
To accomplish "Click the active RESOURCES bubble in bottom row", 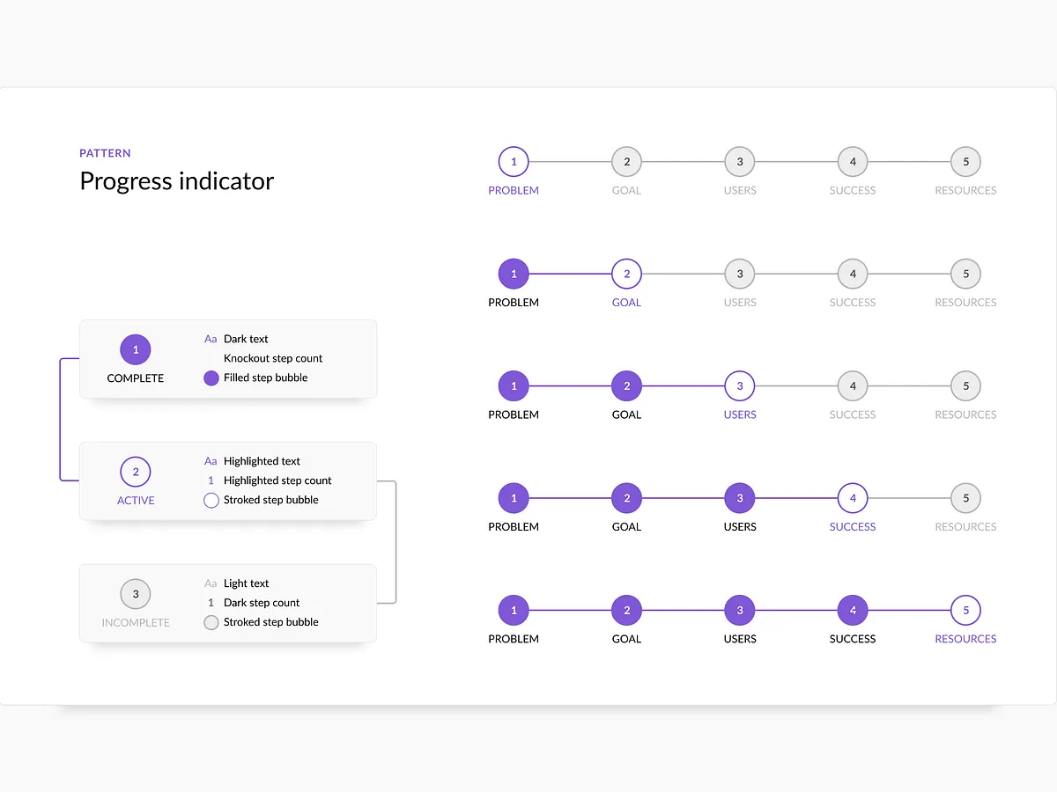I will pos(965,610).
